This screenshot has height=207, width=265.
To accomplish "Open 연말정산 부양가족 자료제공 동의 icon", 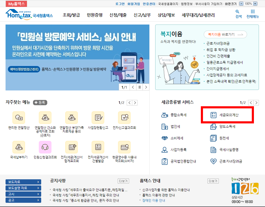I will pos(72,117).
